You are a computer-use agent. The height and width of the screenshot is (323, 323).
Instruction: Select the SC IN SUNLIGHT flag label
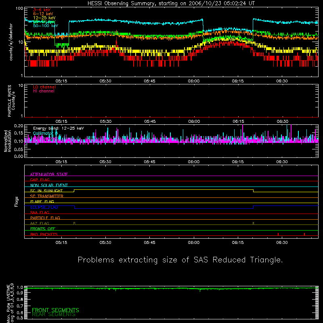click(x=46, y=191)
